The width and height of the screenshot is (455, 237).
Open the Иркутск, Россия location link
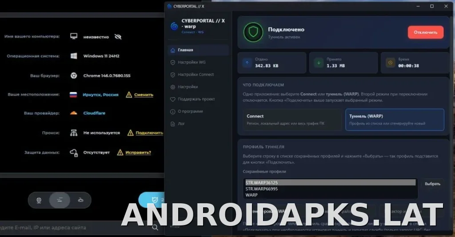[x=101, y=95]
